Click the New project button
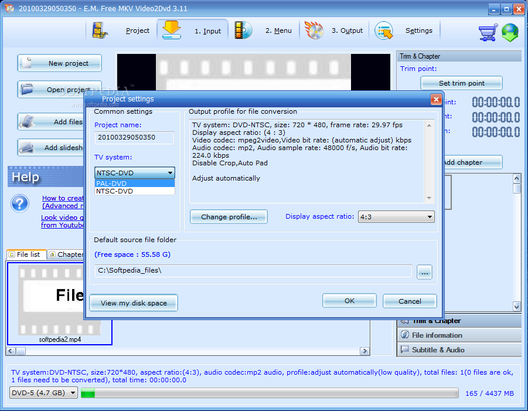 pyautogui.click(x=60, y=63)
